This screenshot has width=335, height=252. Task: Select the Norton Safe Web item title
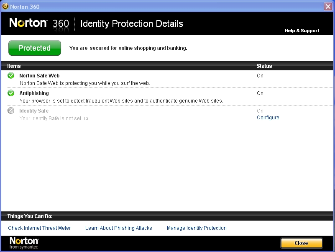pos(39,75)
